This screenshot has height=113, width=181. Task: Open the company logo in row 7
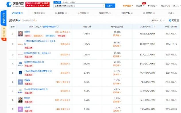20,91
